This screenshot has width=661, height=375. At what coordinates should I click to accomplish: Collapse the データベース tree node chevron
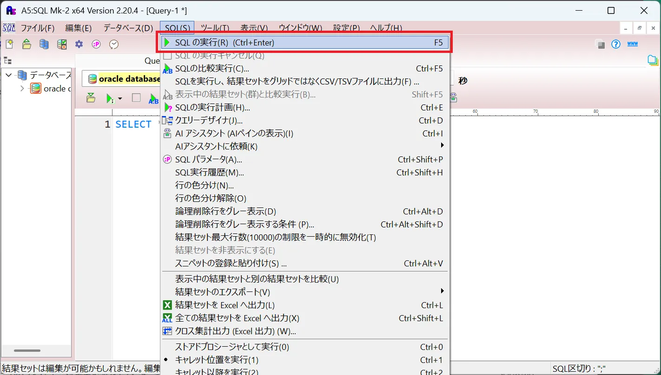[9, 75]
